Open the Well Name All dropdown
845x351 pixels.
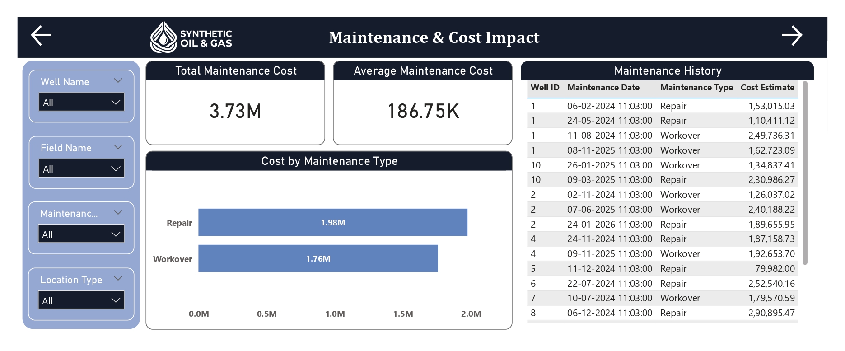click(81, 102)
